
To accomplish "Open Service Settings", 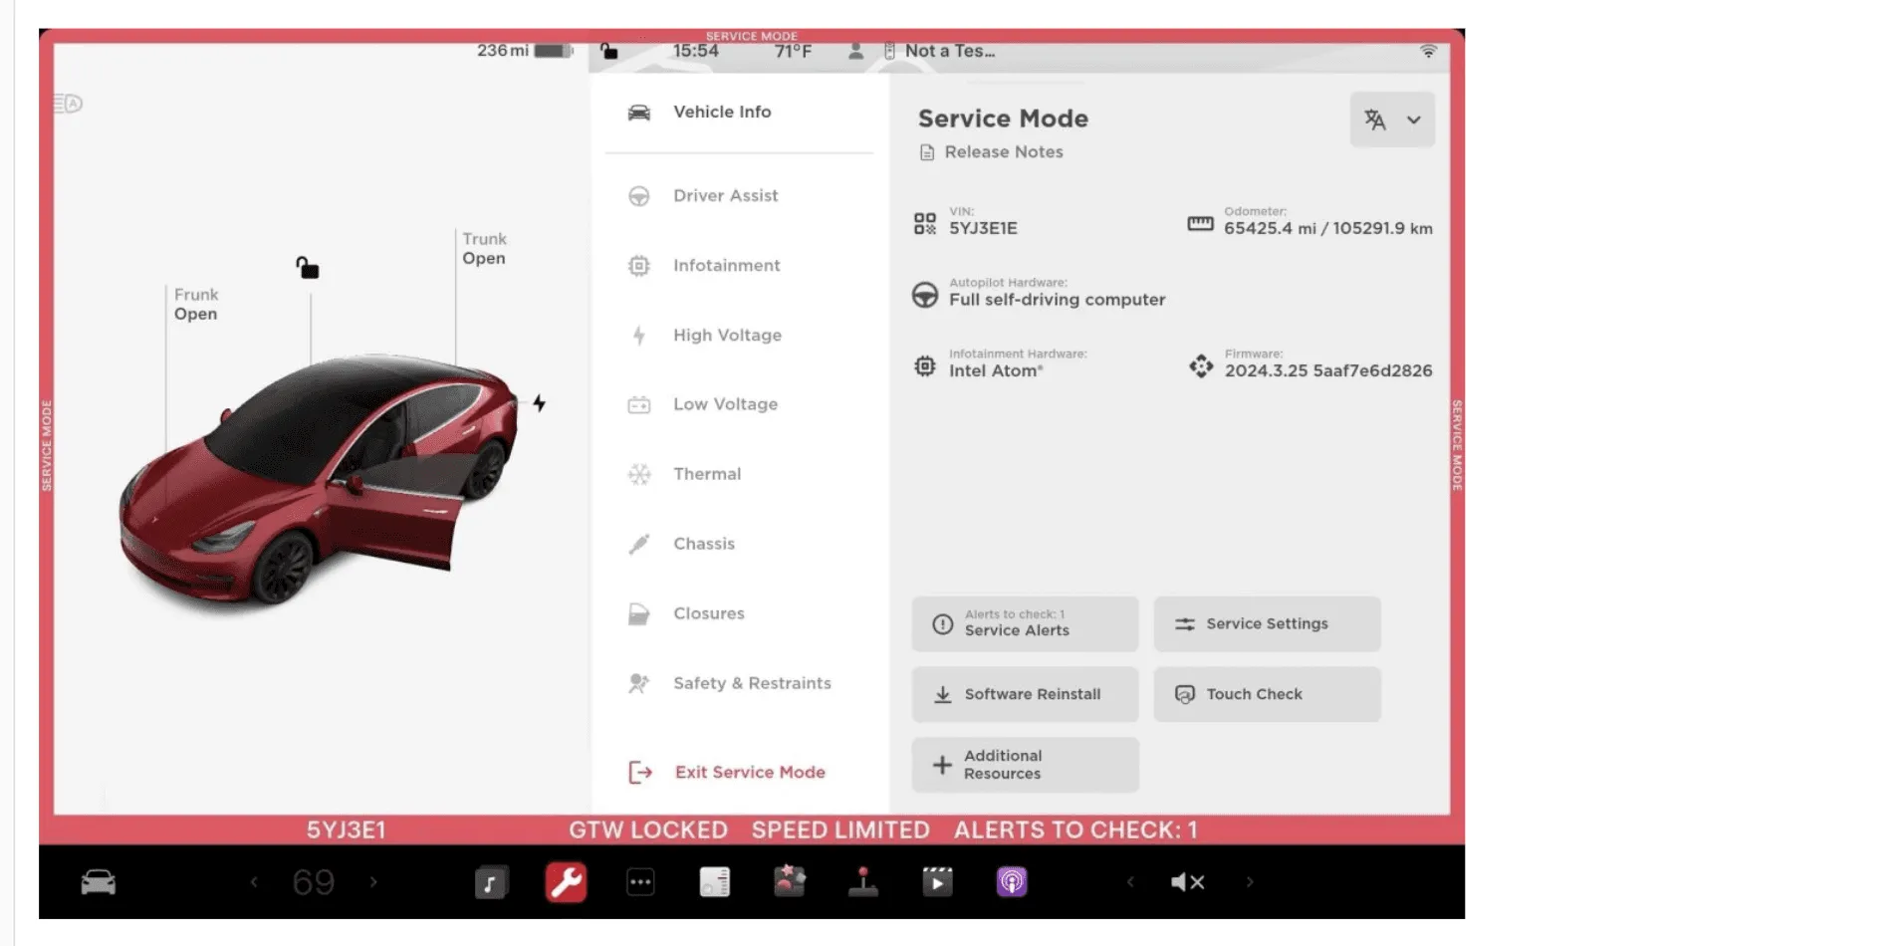I will 1267,623.
